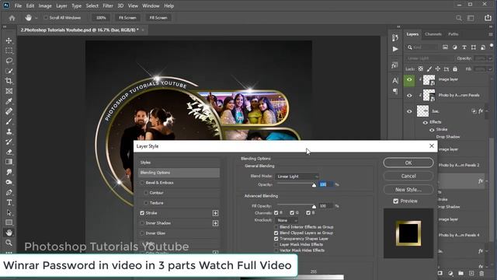Select the Zoom tool in the toolbox
The width and height of the screenshot is (497, 280).
tap(9, 243)
